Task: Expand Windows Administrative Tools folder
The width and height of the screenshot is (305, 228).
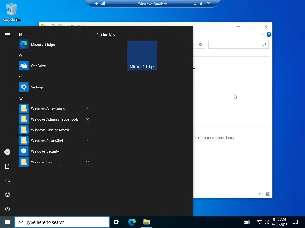Action: pyautogui.click(x=54, y=119)
